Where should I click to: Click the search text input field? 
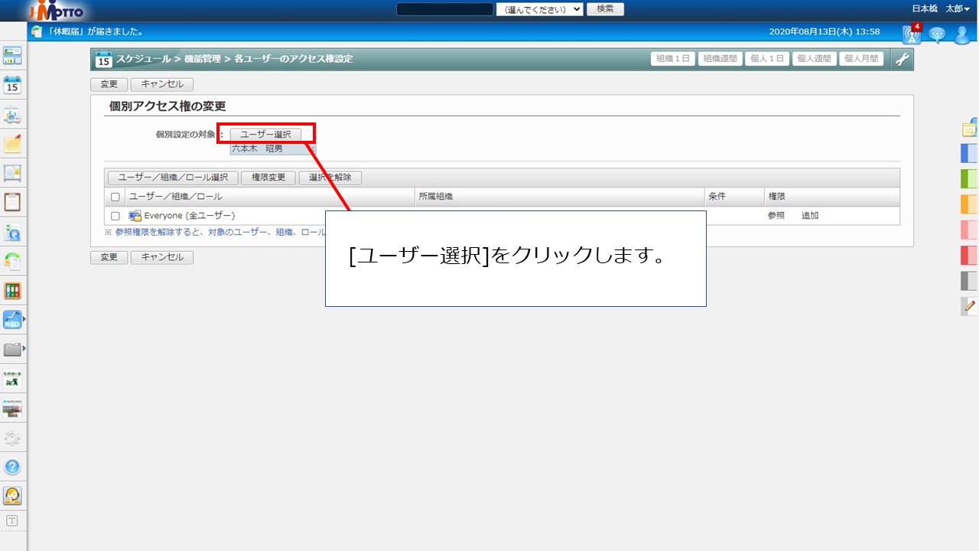(x=444, y=9)
